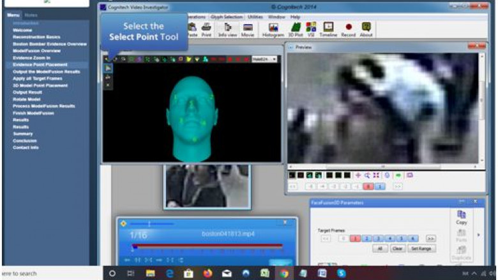Screen dimensions: 498x280
Task: Open the Welcome link in sidebar
Action: tap(22, 31)
